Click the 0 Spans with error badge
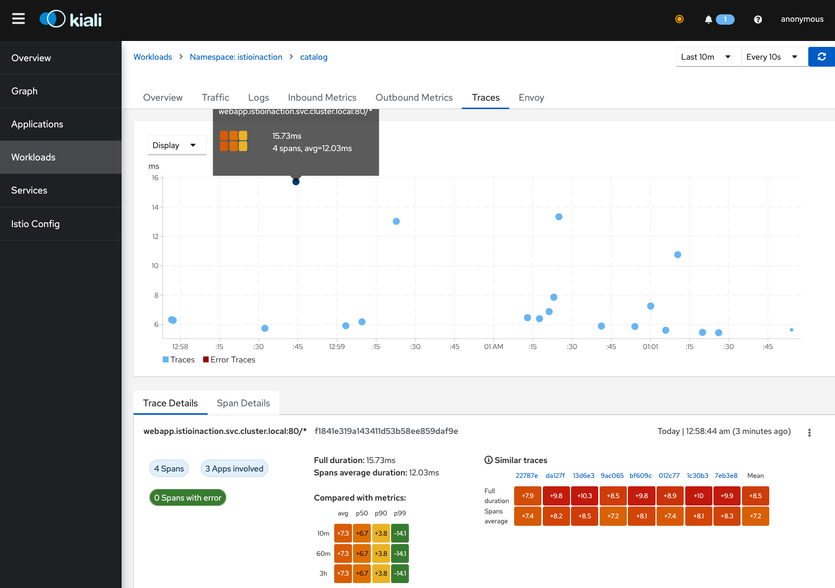The height and width of the screenshot is (588, 835). [x=188, y=498]
